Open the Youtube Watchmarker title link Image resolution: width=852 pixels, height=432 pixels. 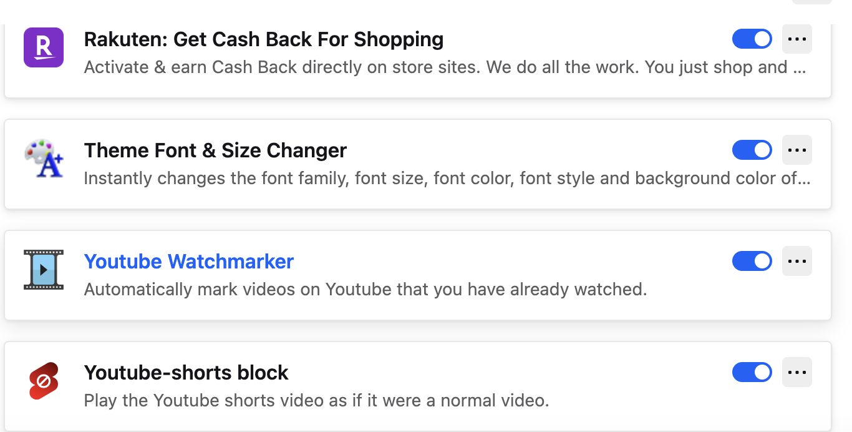(188, 262)
